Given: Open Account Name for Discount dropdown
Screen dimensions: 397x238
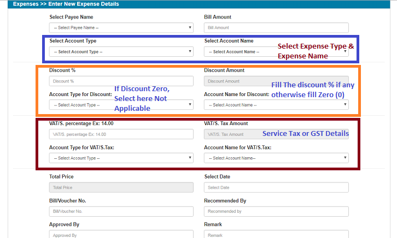Looking at the screenshot, I should point(276,105).
